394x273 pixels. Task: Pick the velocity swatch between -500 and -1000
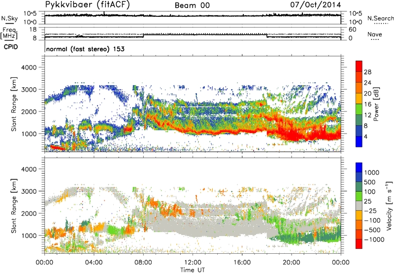[359, 234]
